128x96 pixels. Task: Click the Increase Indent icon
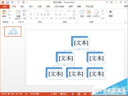tap(60, 15)
